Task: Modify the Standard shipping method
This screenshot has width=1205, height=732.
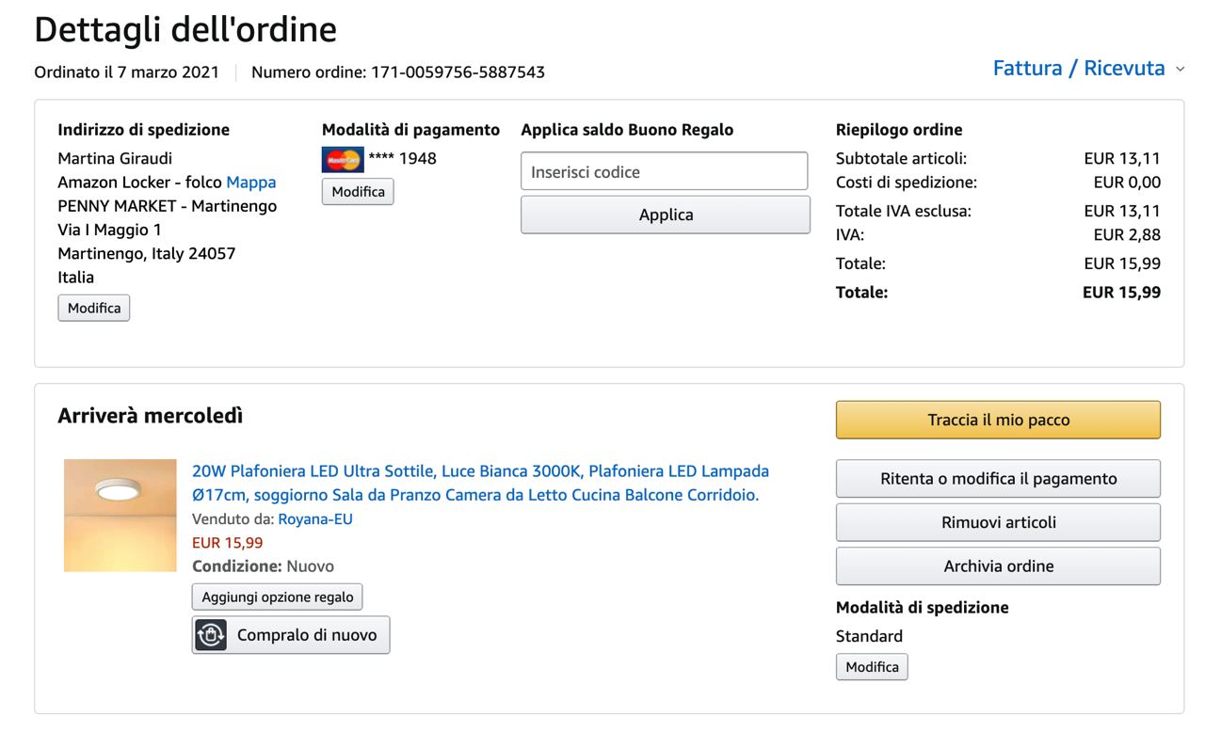Action: tap(872, 667)
